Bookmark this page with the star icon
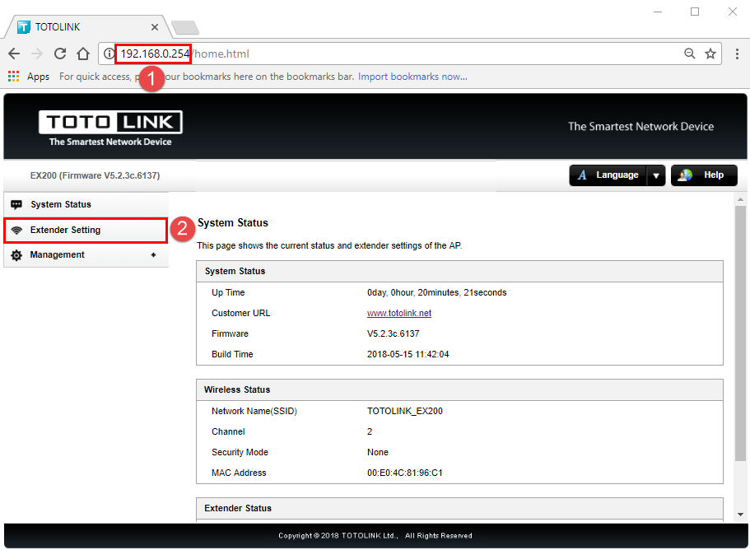Image resolution: width=750 pixels, height=550 pixels. [x=710, y=54]
